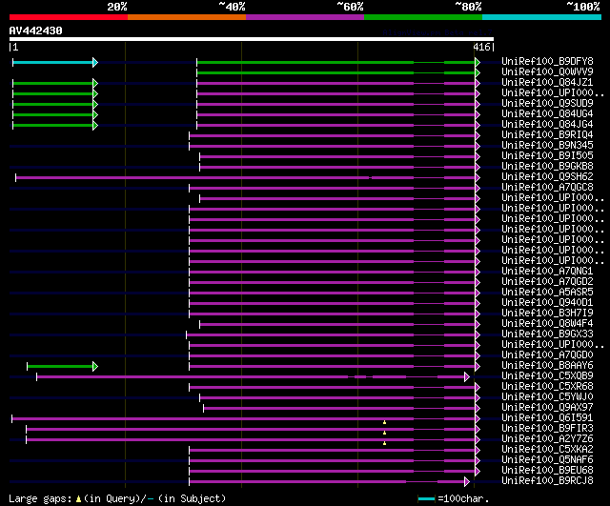Click the cyan arrowhead in the B9DFY8 row

[95, 62]
